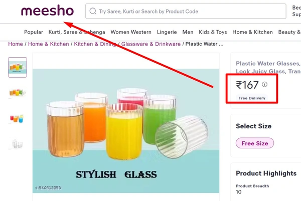Select the Free Size option

[x=255, y=143]
